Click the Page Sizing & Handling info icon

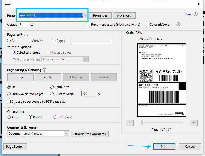(44, 70)
